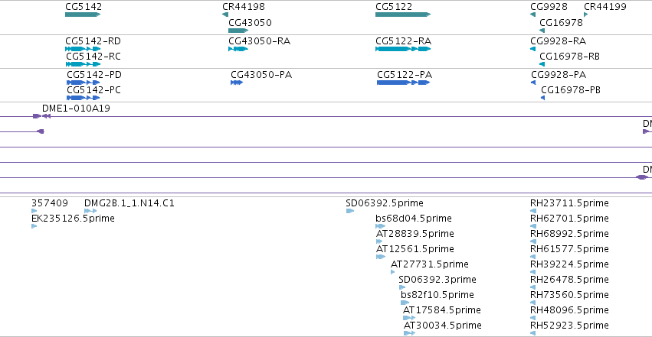
Task: Select the CG5122-RA transcript glyph
Action: tap(403, 49)
